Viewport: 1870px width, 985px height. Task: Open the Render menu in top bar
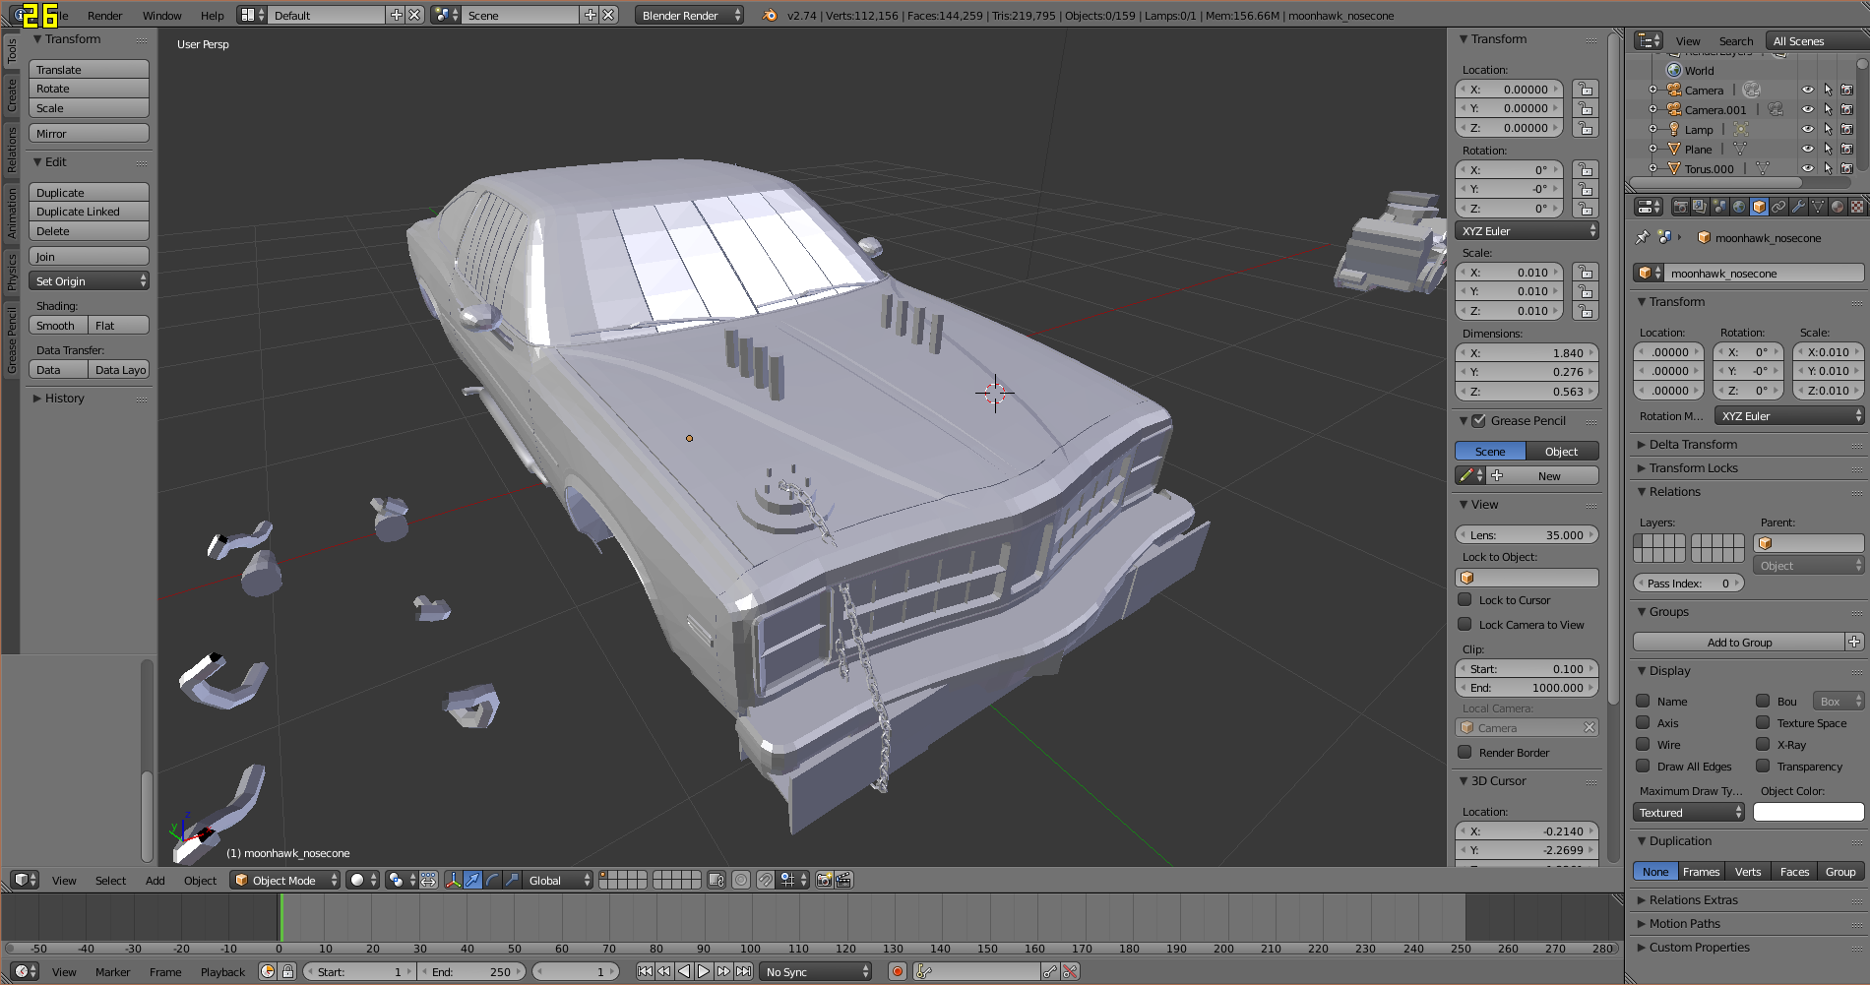coord(104,16)
